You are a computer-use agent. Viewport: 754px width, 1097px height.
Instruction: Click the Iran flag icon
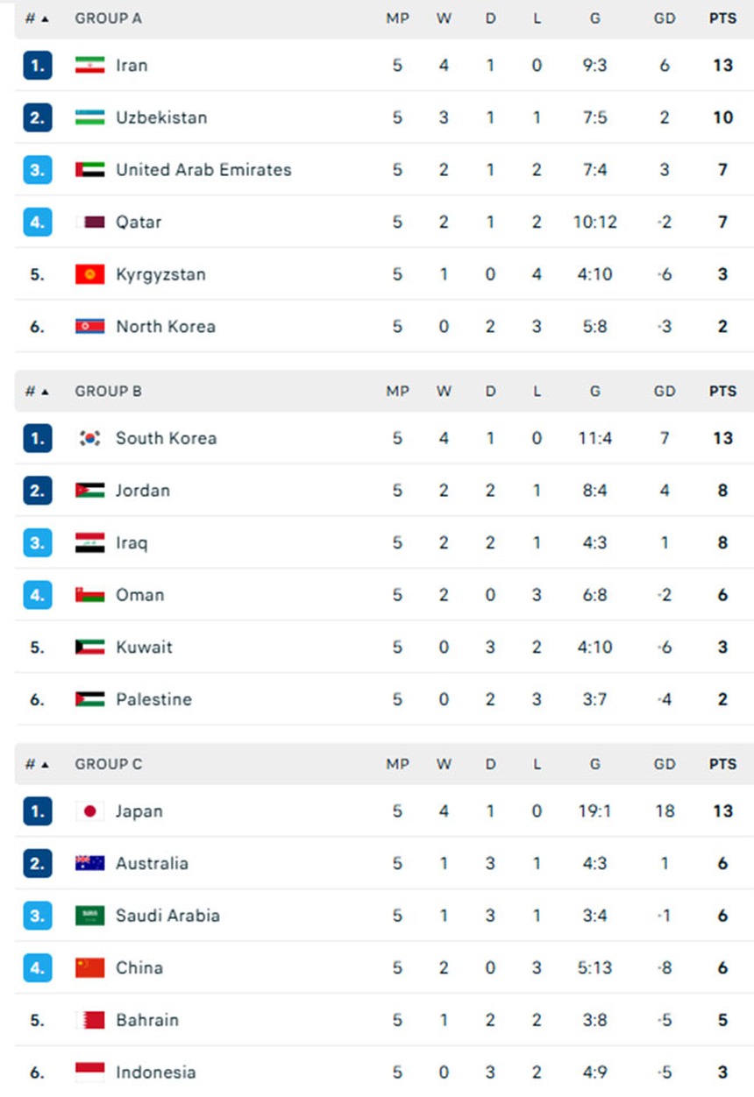point(89,65)
